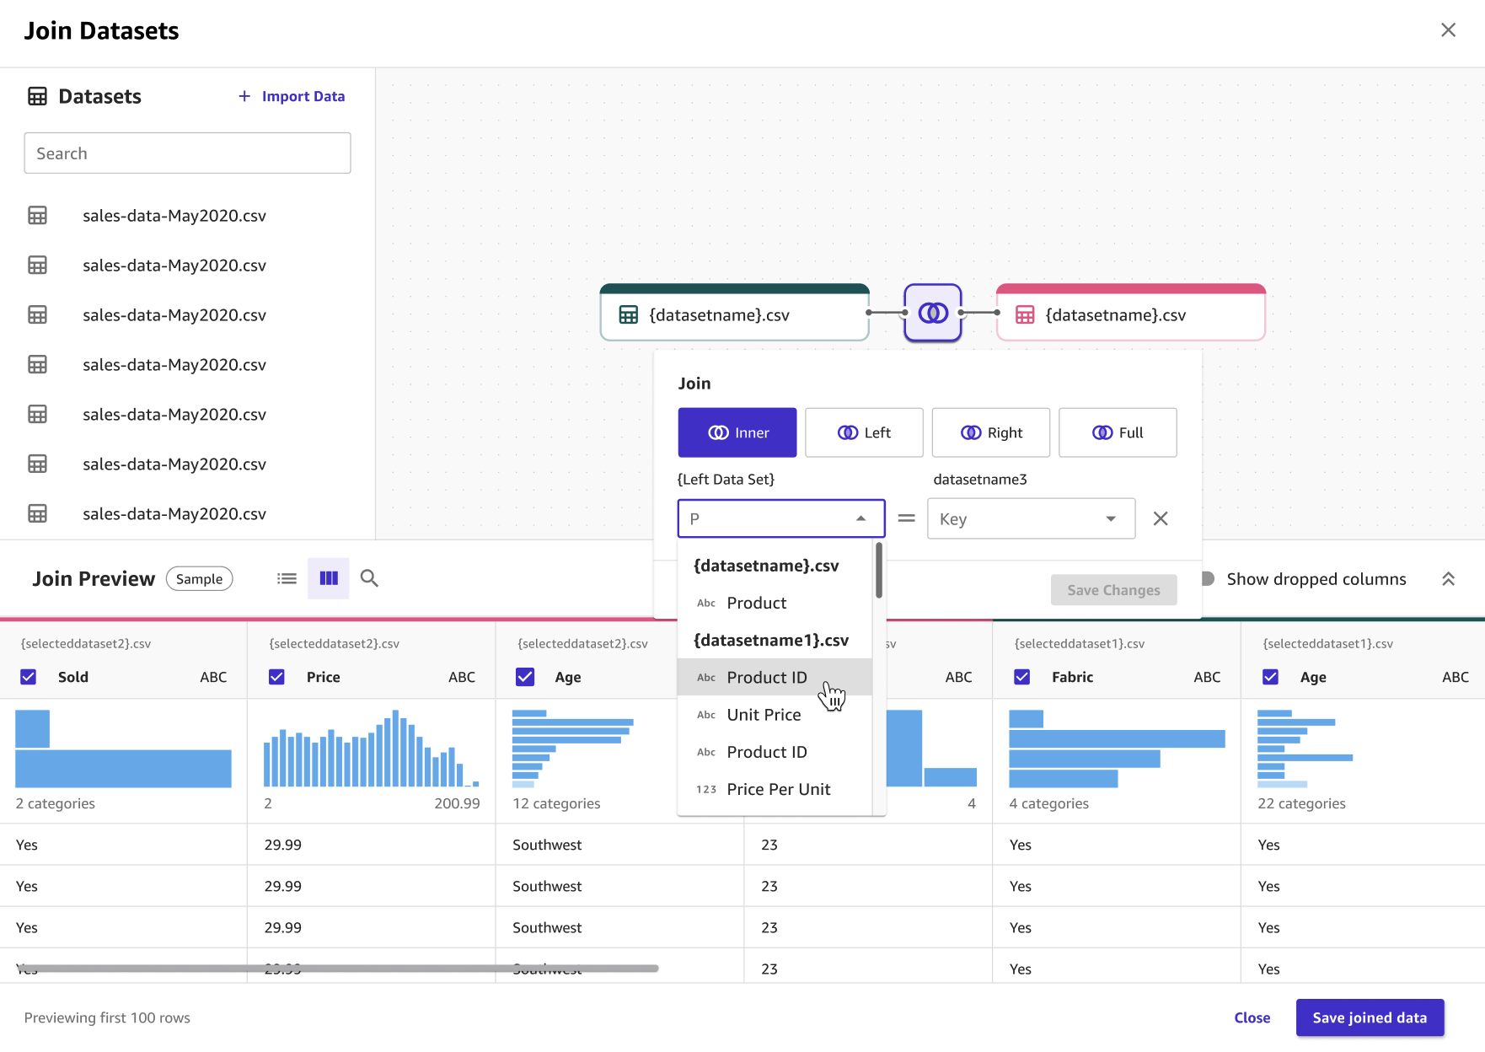Switch Join Preview to column view
This screenshot has width=1485, height=1052.
[x=329, y=578]
